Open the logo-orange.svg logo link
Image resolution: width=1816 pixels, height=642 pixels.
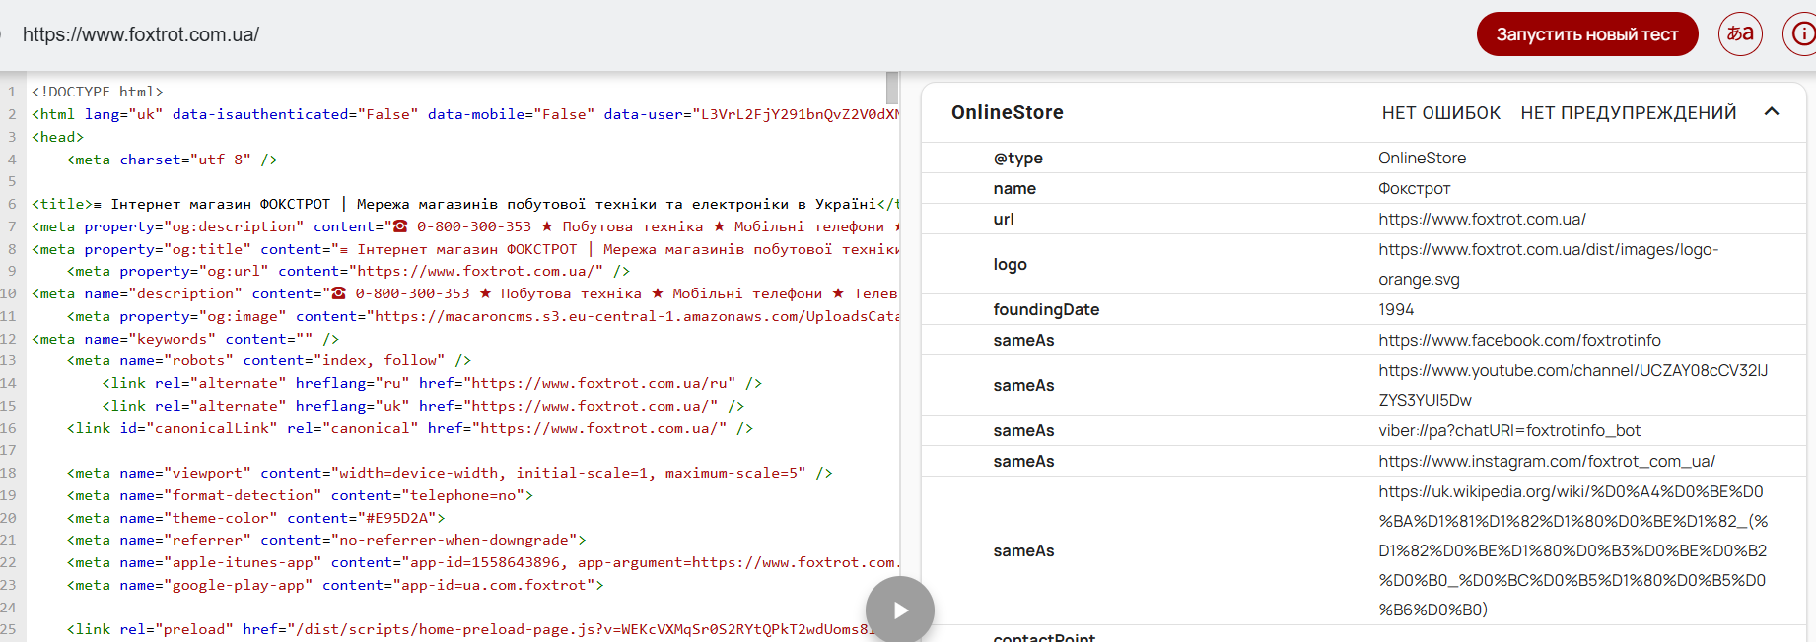(x=1548, y=264)
